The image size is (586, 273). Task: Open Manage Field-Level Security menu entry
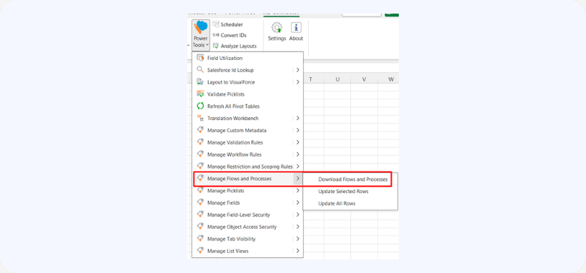coord(247,214)
